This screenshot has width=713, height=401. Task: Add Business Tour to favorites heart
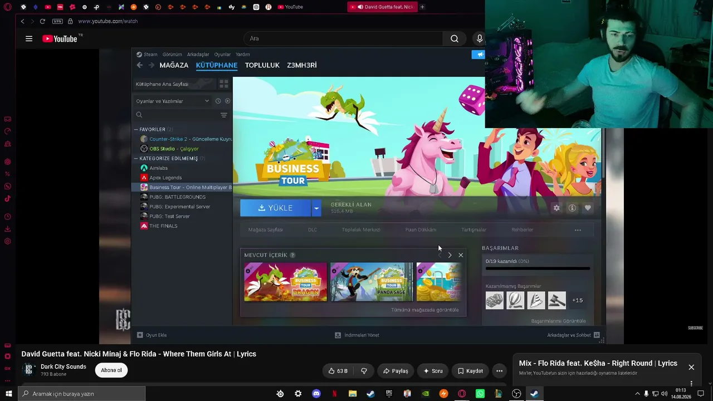[x=588, y=208]
